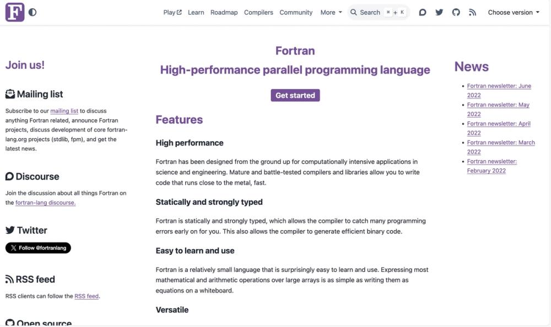
Task: Expand the Choose version dropdown
Action: (514, 12)
